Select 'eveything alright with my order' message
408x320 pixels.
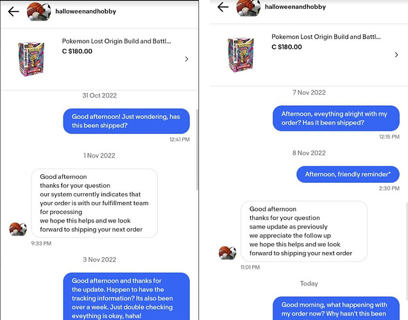coord(336,118)
